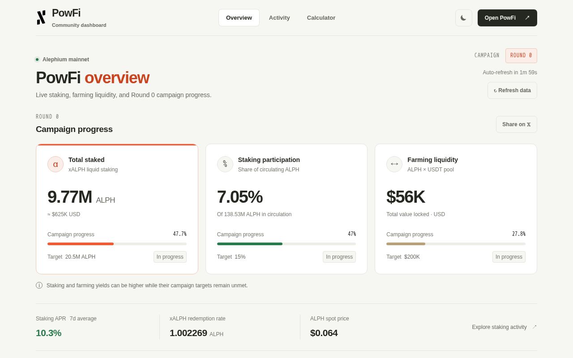Click the 1.002269 xALPH redemption rate

(x=197, y=333)
